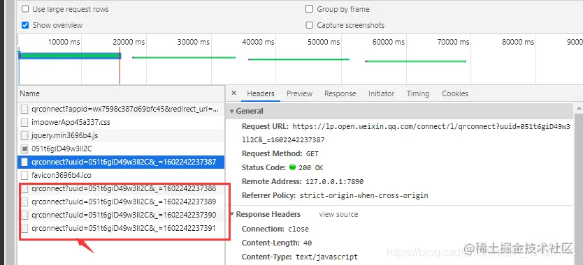583x265 pixels.
Task: Click the Connection close header value
Action: (298, 229)
